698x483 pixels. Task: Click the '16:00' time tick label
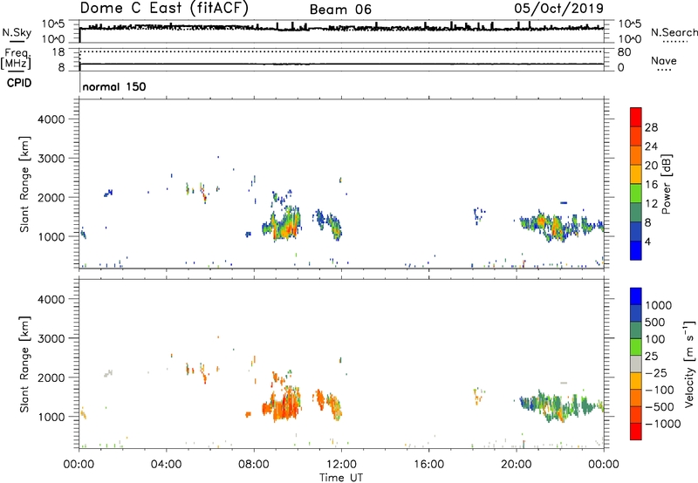(428, 465)
